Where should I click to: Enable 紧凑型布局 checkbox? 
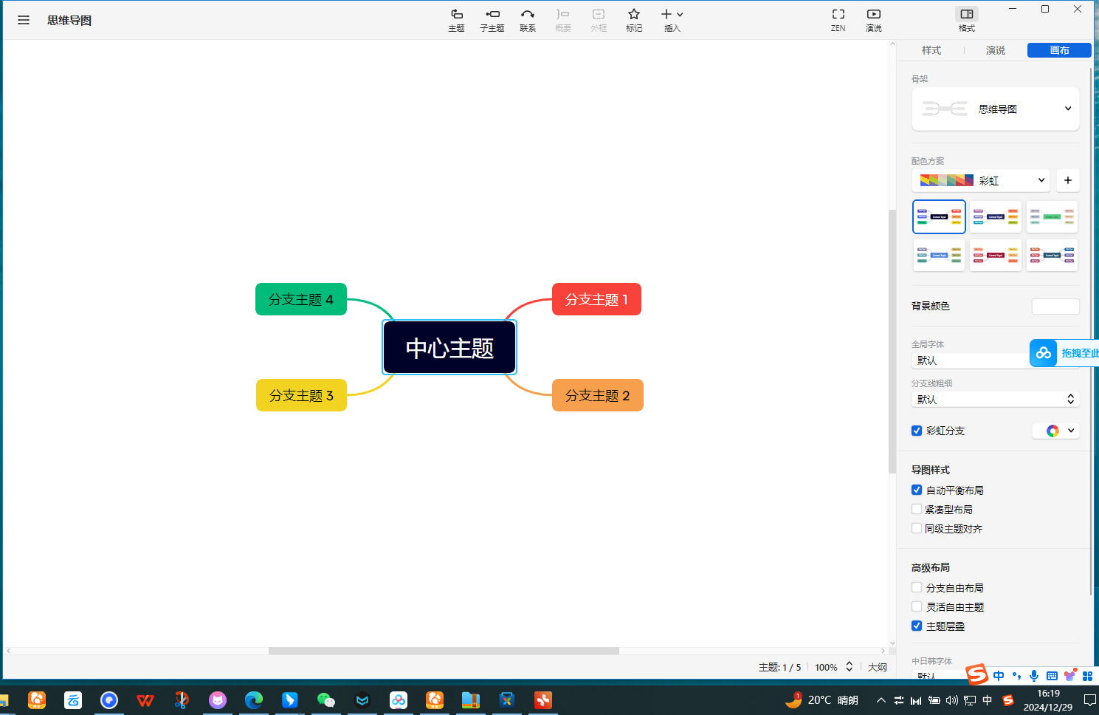tap(917, 509)
